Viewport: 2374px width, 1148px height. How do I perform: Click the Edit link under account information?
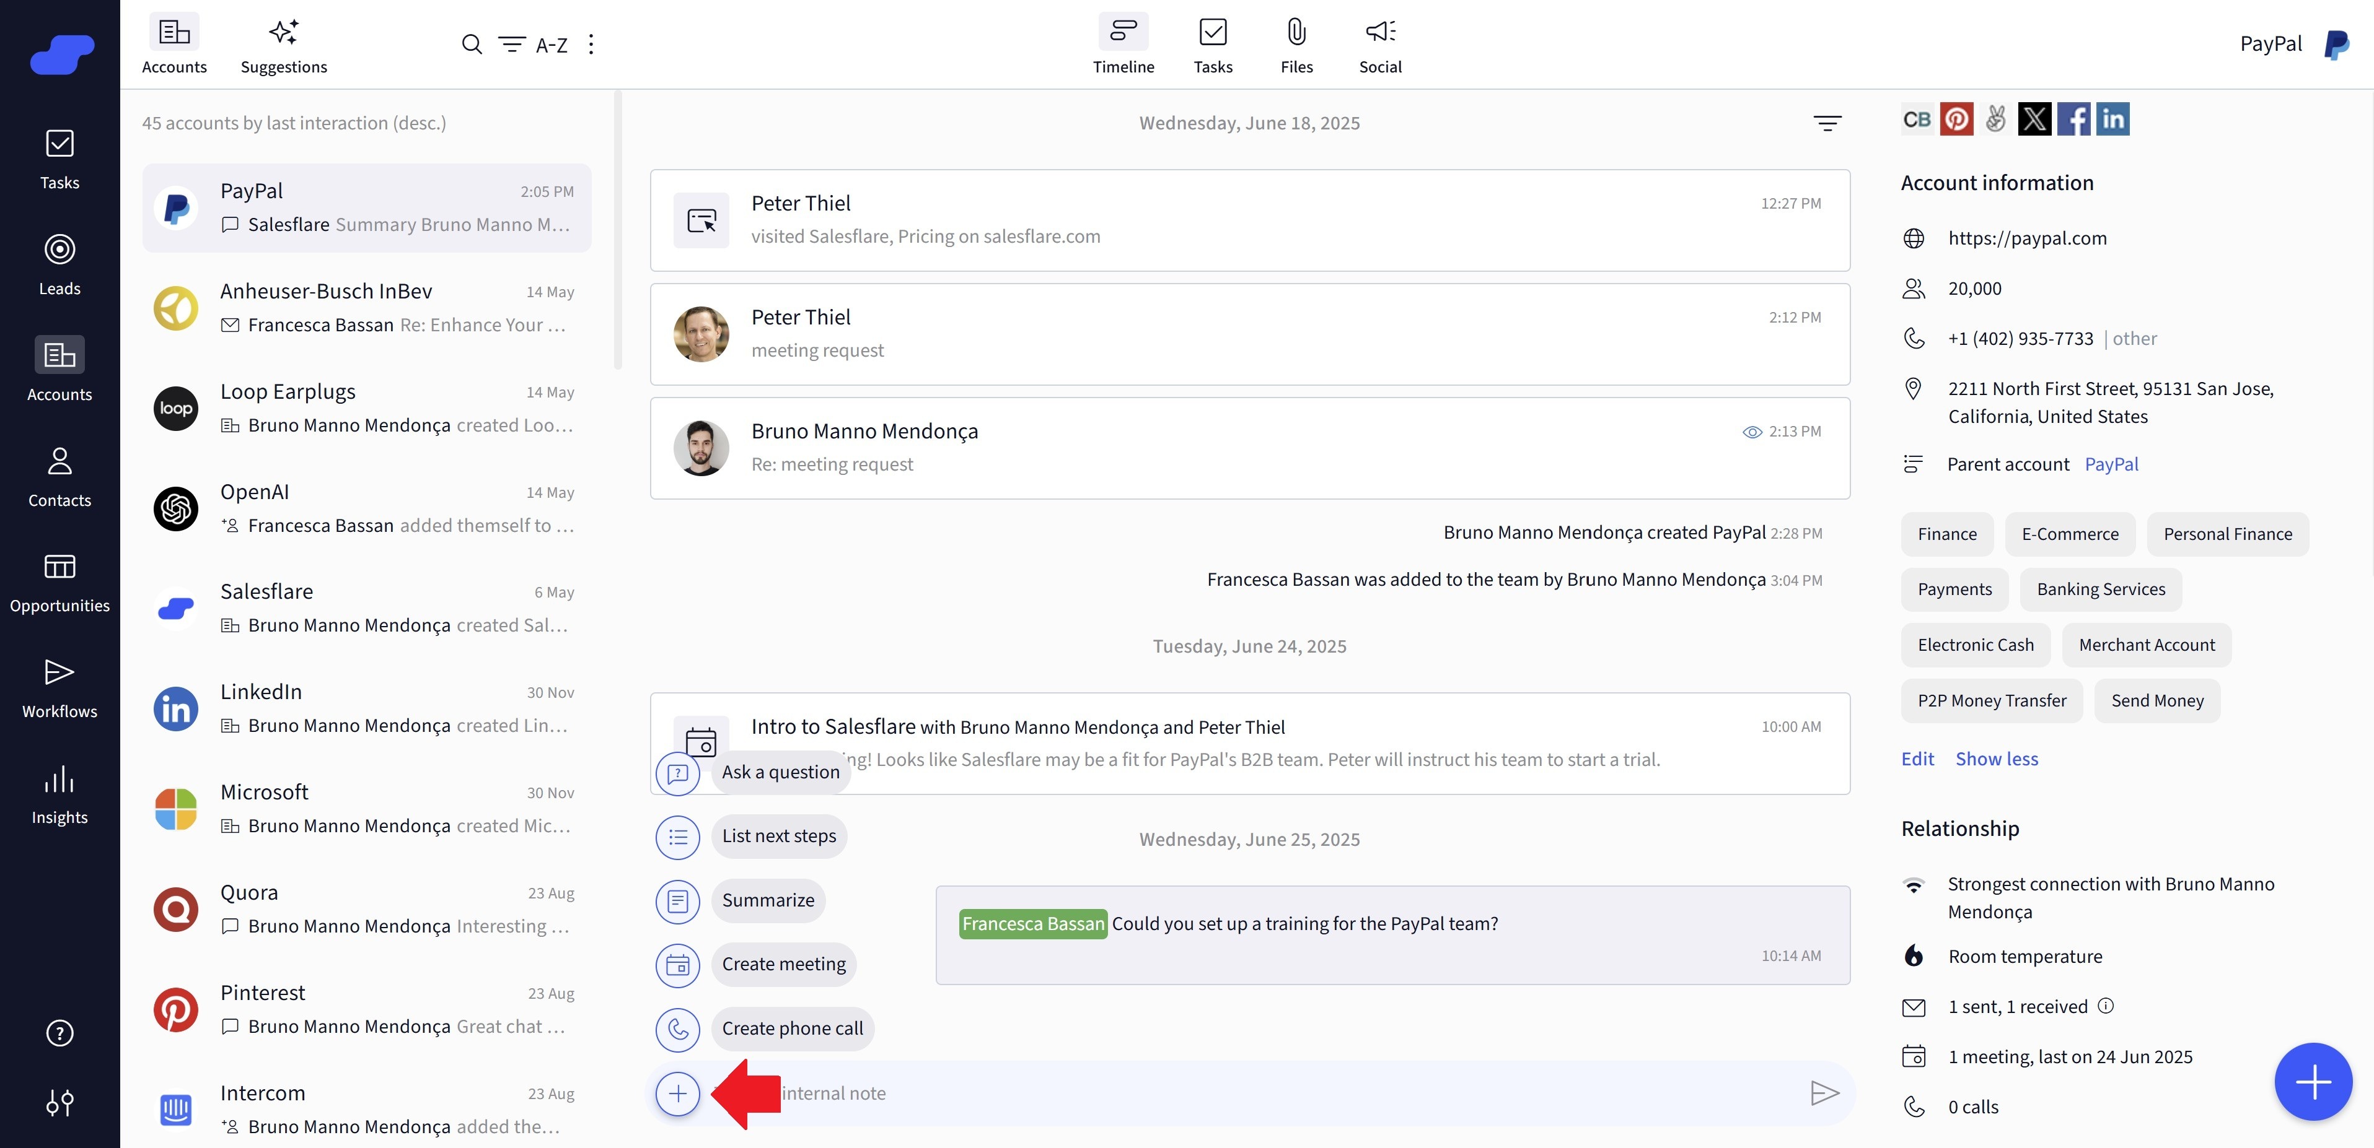(1917, 759)
